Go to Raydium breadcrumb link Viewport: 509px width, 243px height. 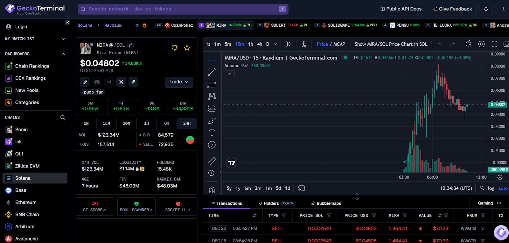pos(113,25)
